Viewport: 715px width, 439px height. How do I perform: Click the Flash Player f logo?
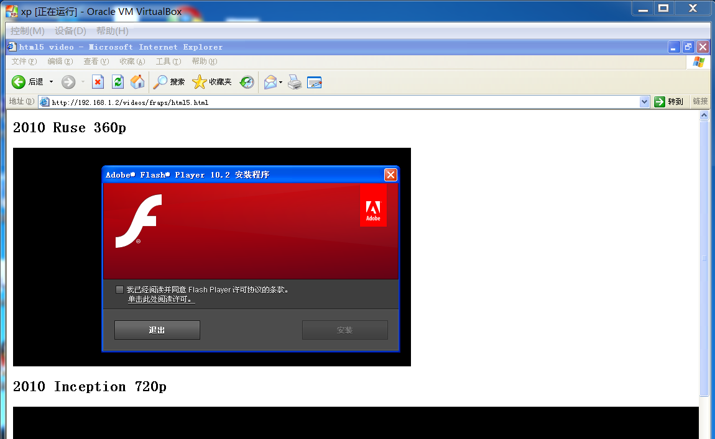click(x=139, y=221)
